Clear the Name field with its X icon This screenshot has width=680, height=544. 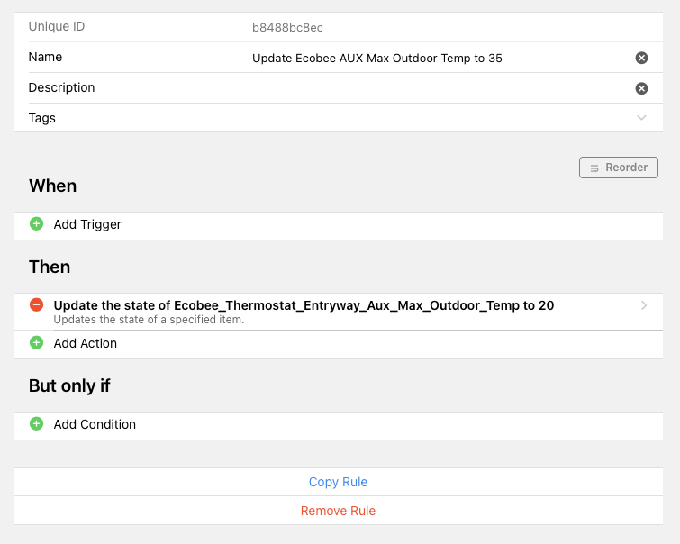641,58
